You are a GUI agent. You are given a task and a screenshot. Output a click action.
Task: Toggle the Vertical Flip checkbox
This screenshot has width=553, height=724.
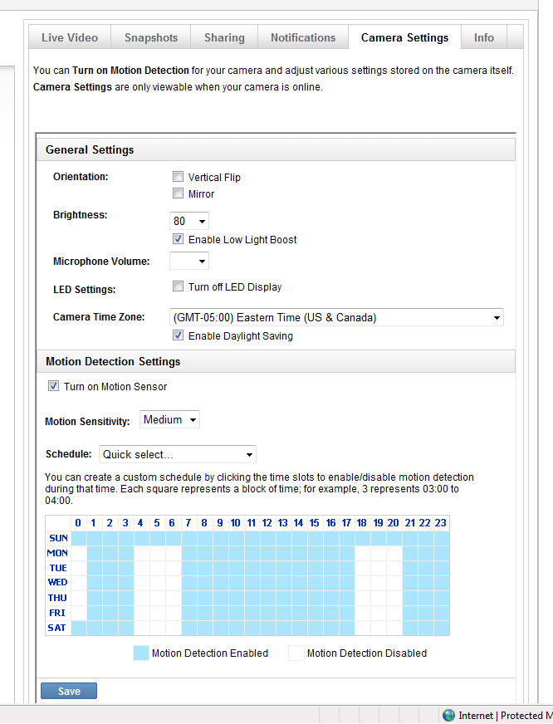(x=178, y=177)
